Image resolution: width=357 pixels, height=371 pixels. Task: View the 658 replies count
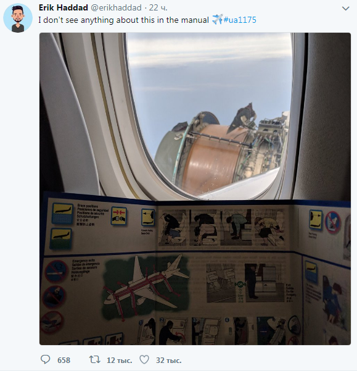[64, 360]
